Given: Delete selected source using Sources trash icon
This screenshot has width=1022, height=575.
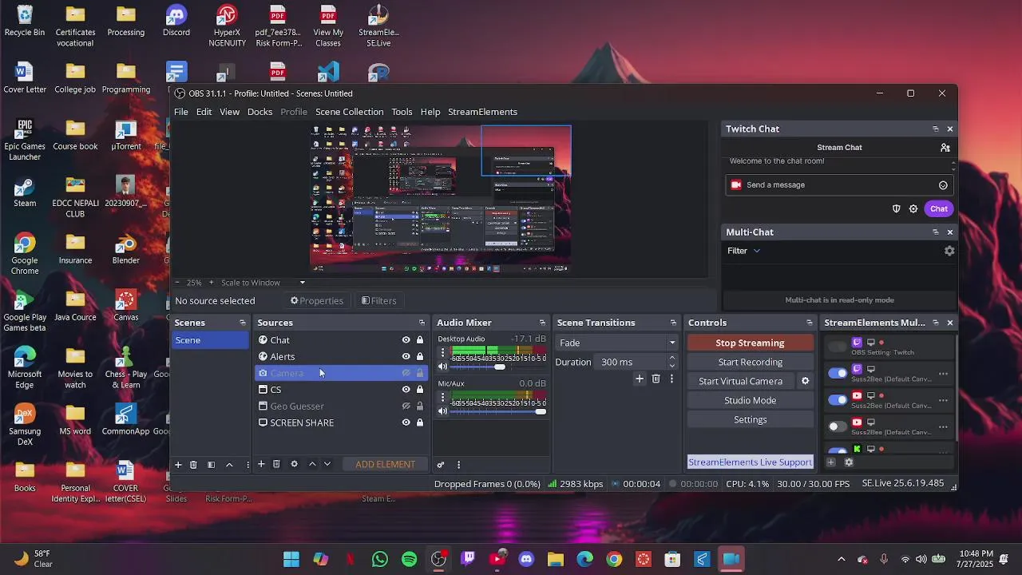Looking at the screenshot, I should (x=276, y=464).
